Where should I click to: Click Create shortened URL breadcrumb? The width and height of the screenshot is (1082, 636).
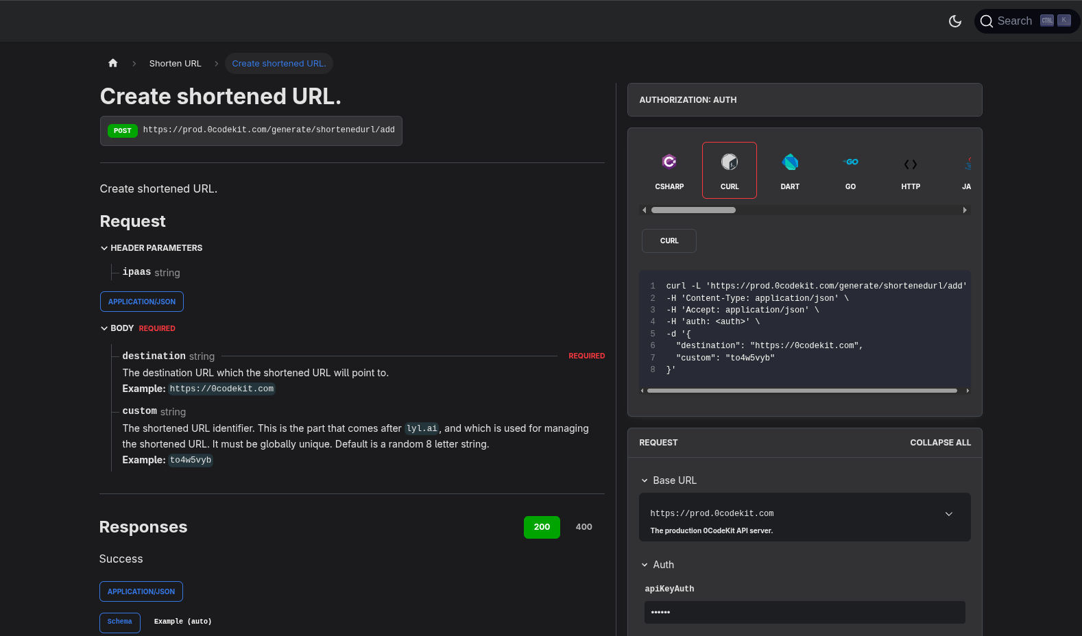279,63
